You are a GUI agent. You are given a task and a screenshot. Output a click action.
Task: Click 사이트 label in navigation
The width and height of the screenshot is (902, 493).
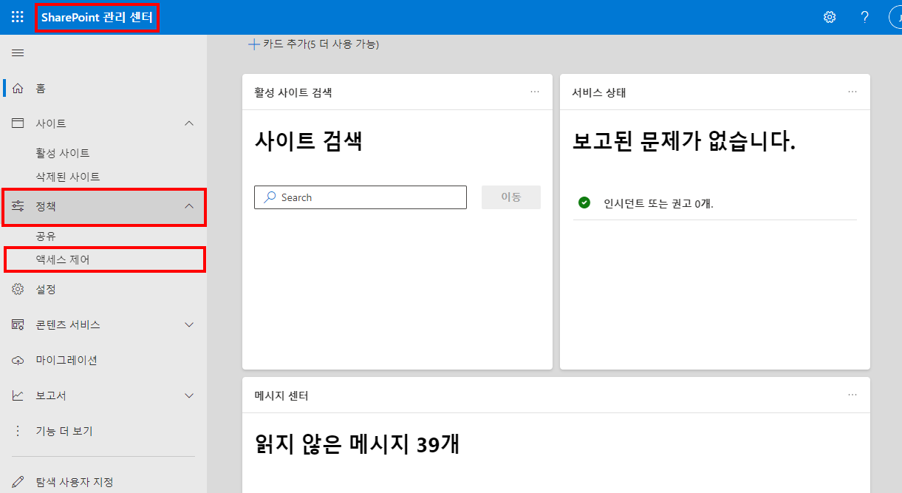click(51, 123)
